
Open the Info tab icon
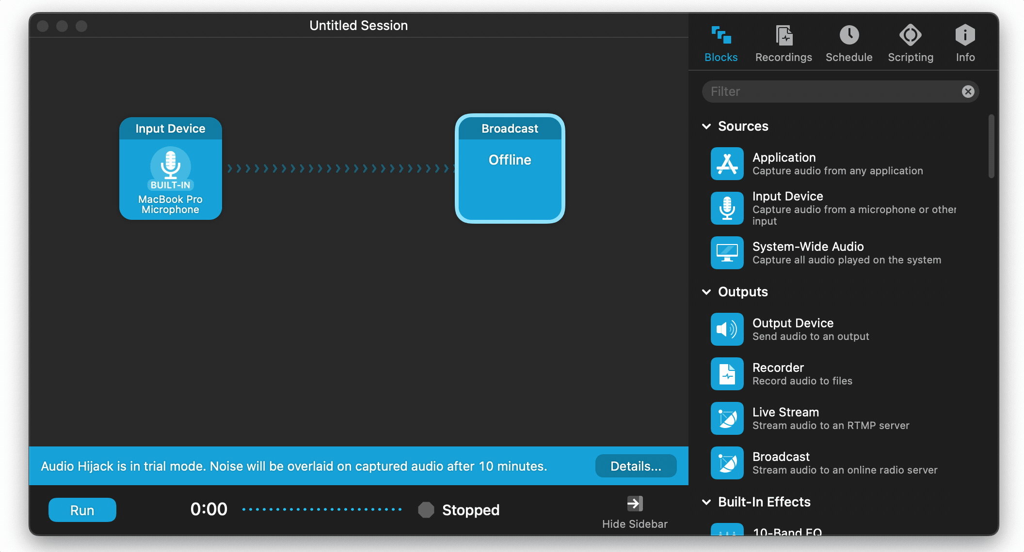pos(965,35)
